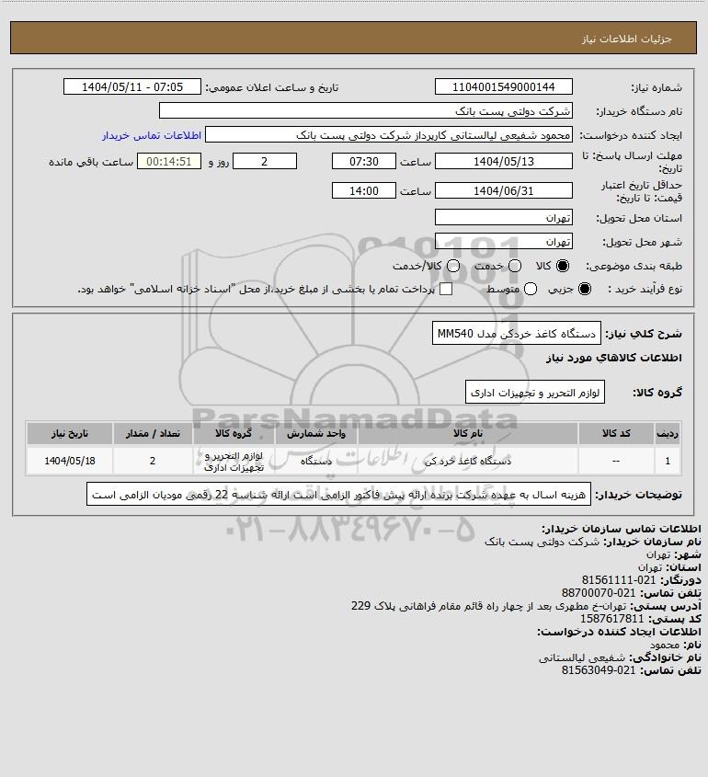Click the اطلاعات کالاهای مورد نیاز heading

coord(614,358)
